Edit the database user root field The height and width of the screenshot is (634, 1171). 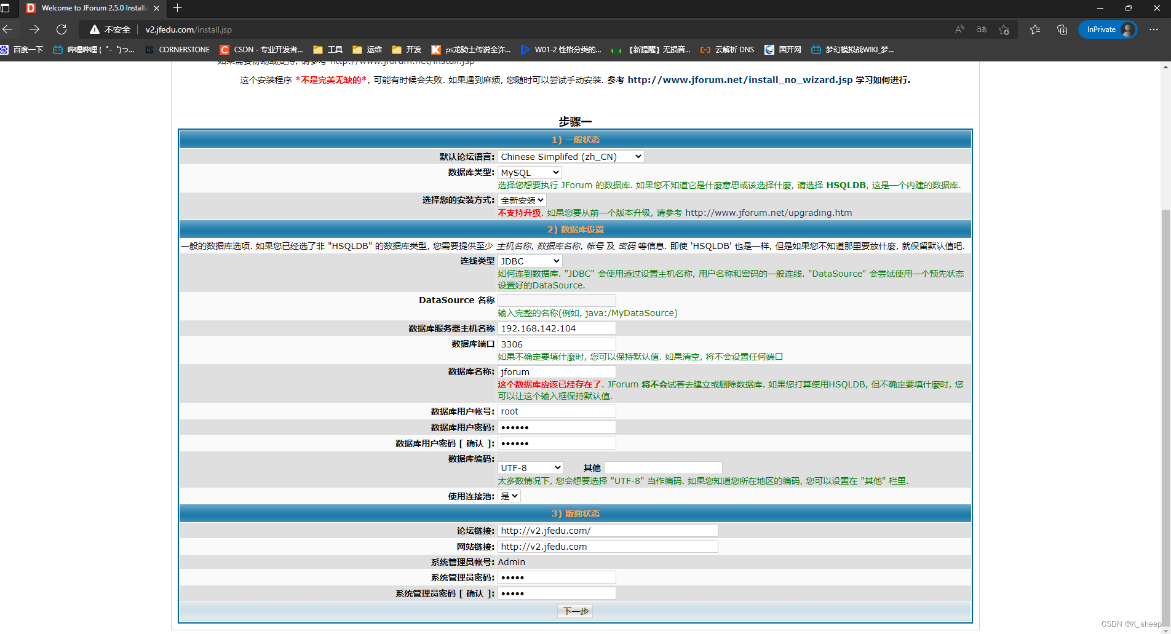557,411
